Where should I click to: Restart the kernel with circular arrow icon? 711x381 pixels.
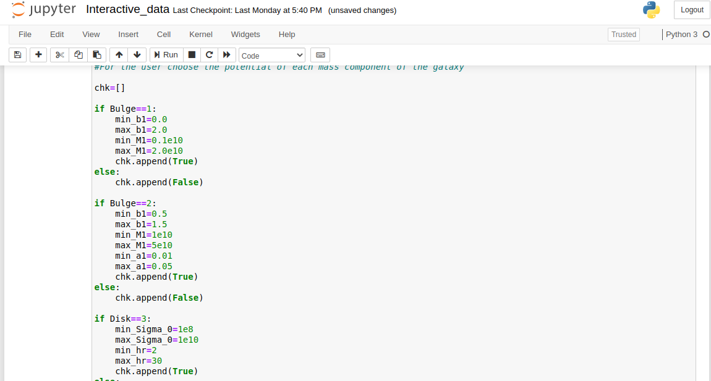pos(209,55)
